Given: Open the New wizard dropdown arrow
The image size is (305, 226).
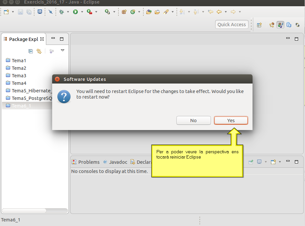Looking at the screenshot, I should tap(13, 12).
